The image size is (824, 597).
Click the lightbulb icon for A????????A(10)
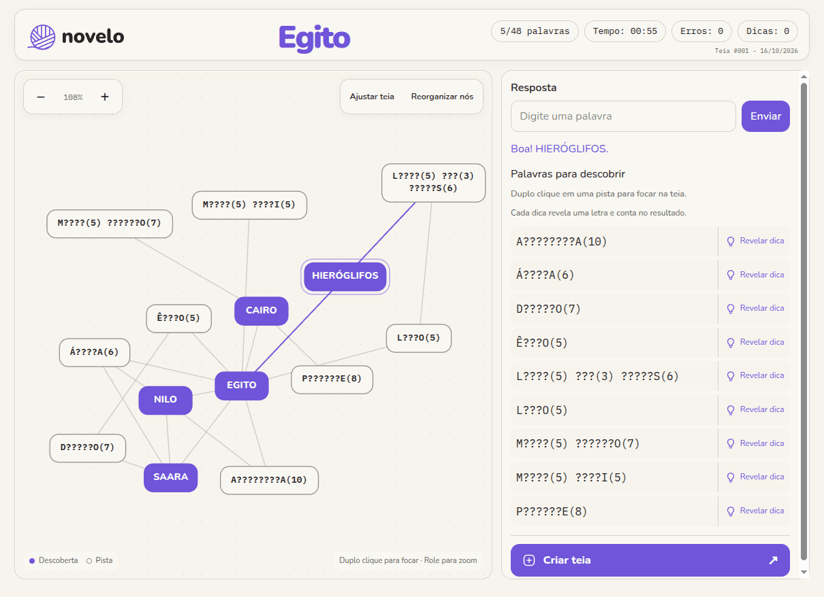coord(731,241)
